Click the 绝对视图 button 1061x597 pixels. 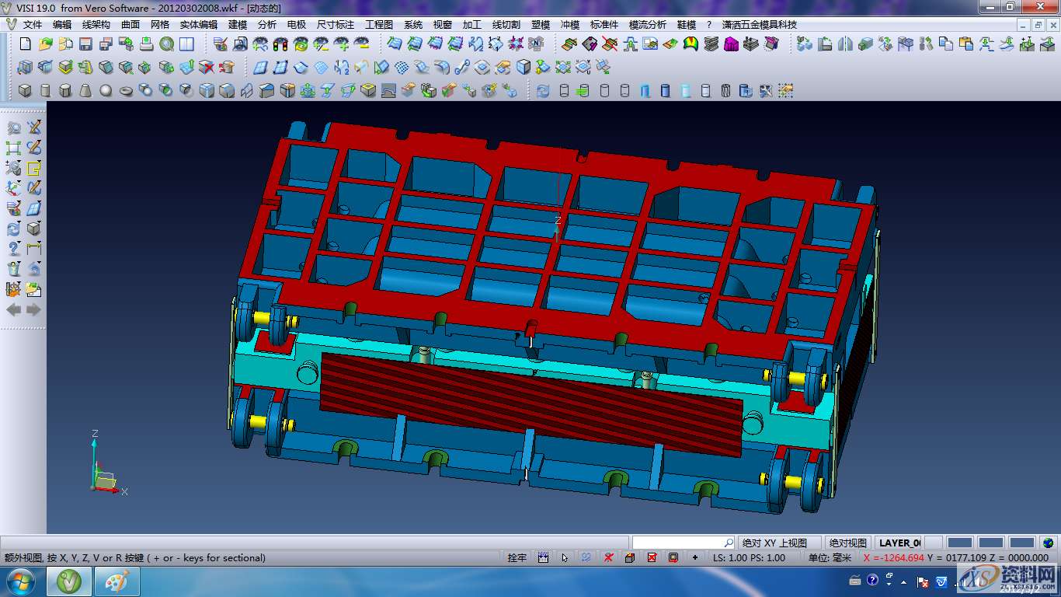[847, 543]
